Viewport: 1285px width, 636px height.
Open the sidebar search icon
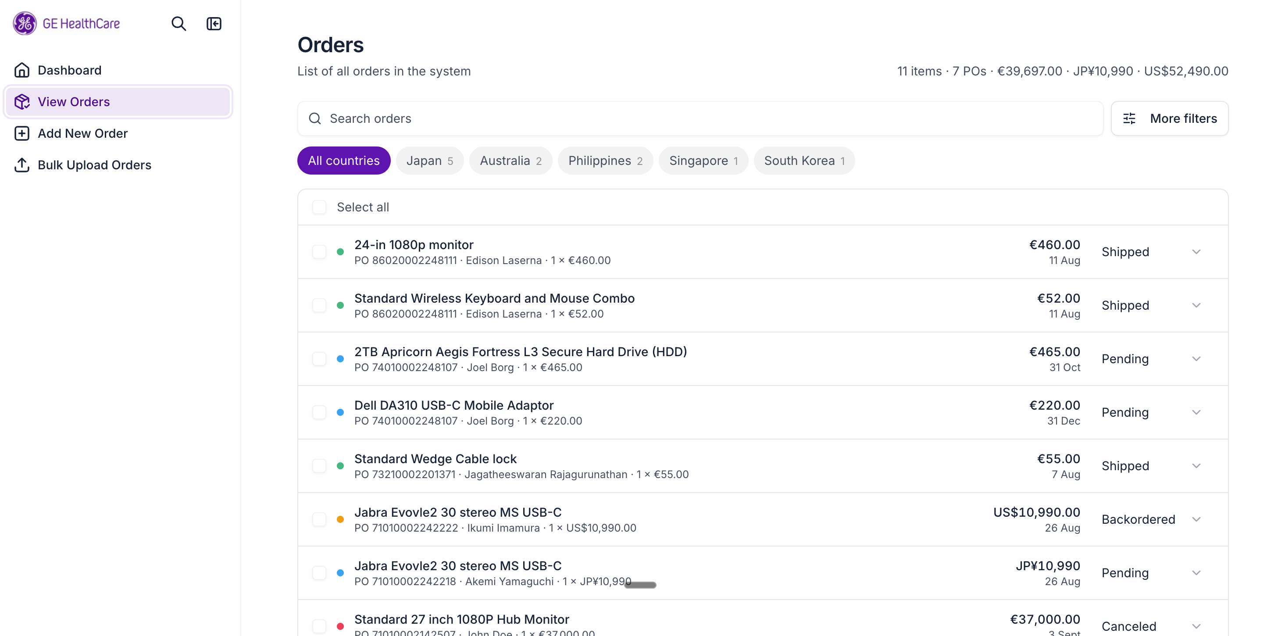coord(178,23)
